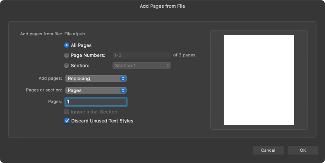
Task: Click the 'Pages or section:' label
Action: pyautogui.click(x=44, y=90)
